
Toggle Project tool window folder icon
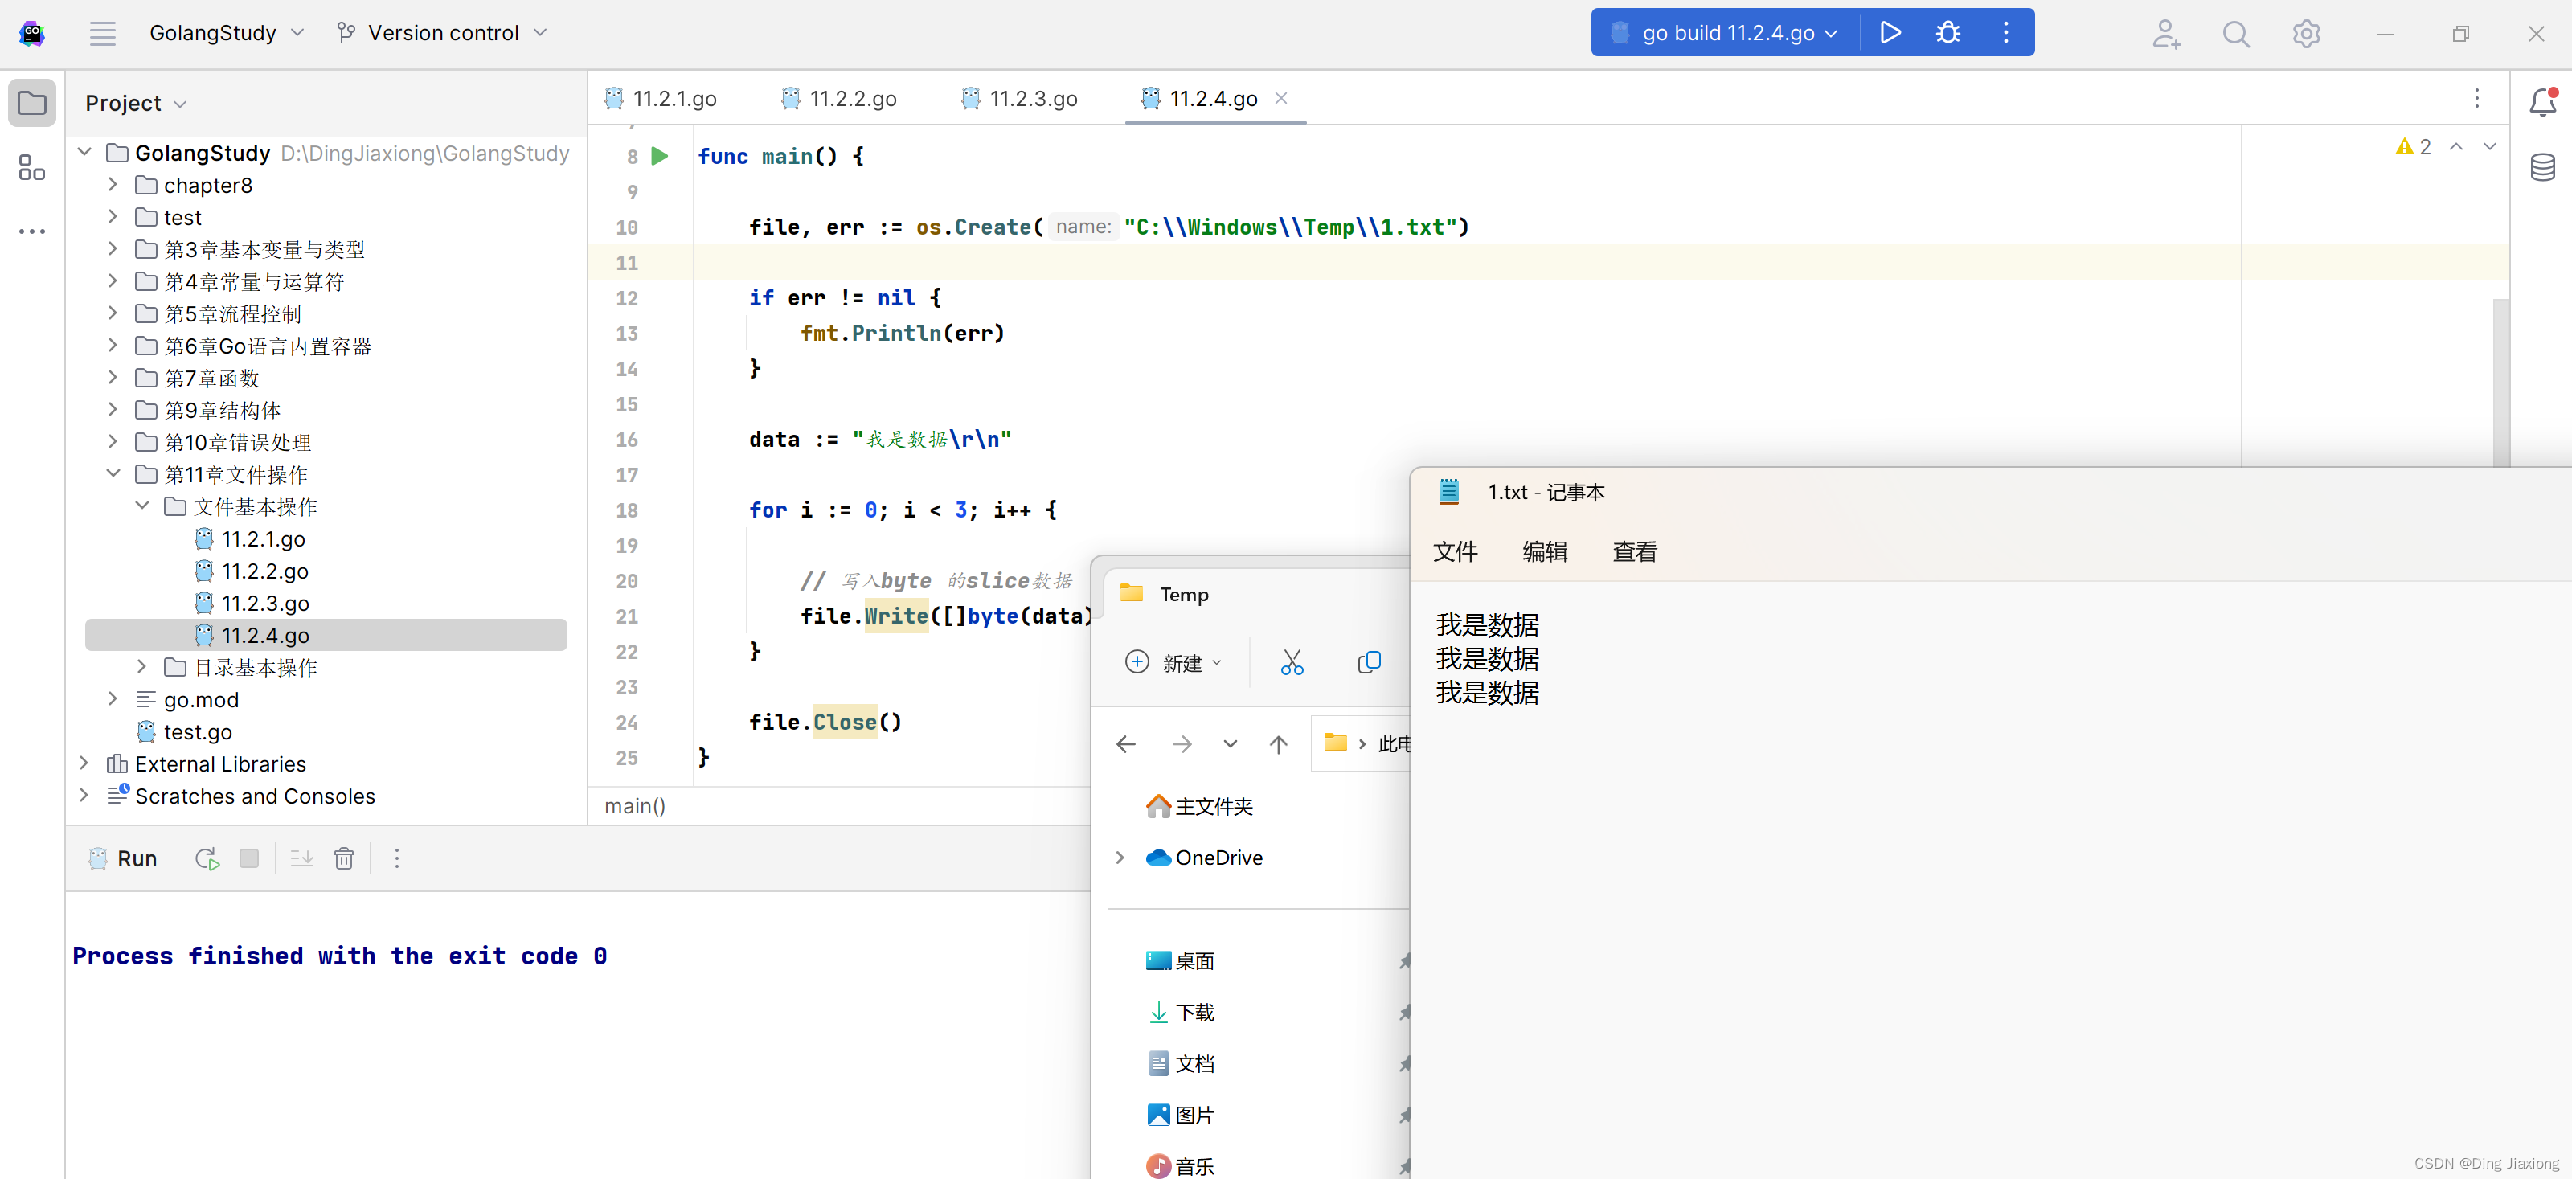pyautogui.click(x=32, y=103)
